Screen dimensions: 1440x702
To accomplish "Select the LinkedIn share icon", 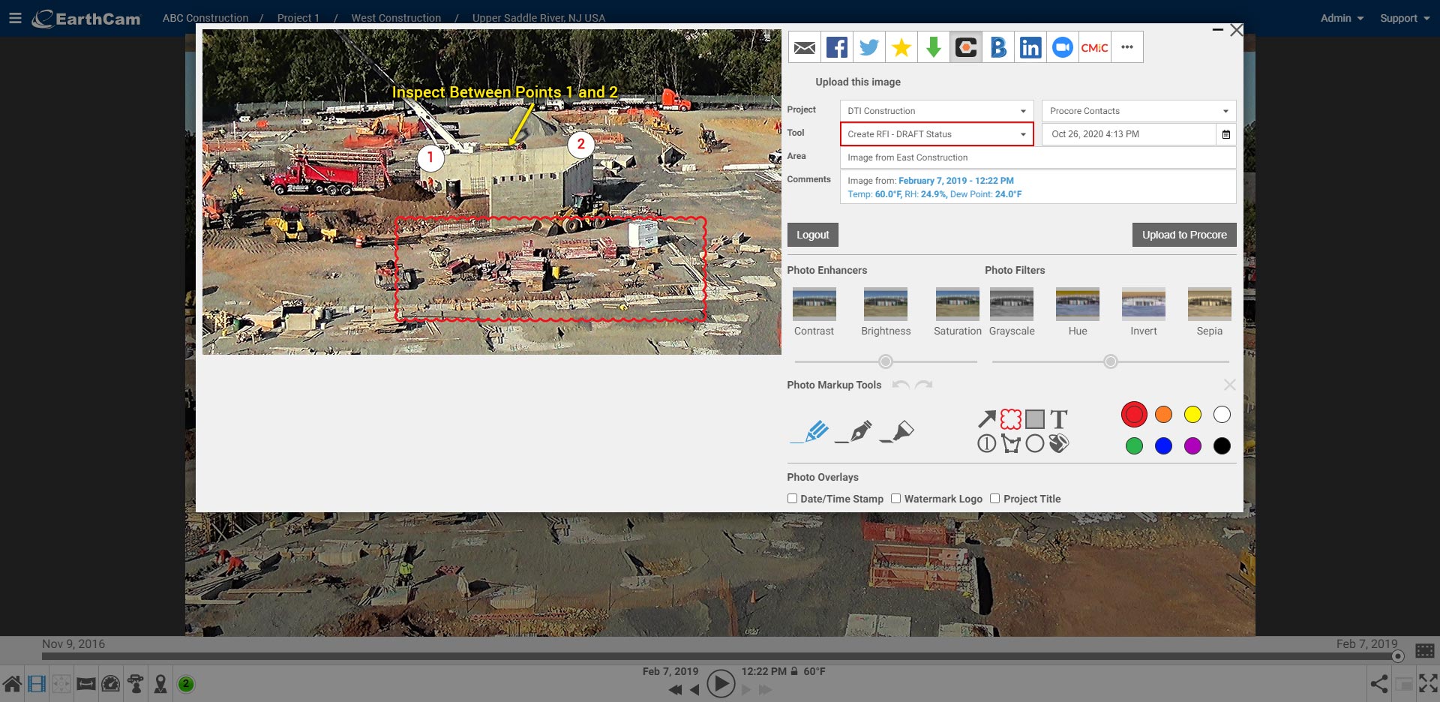I will click(x=1030, y=47).
